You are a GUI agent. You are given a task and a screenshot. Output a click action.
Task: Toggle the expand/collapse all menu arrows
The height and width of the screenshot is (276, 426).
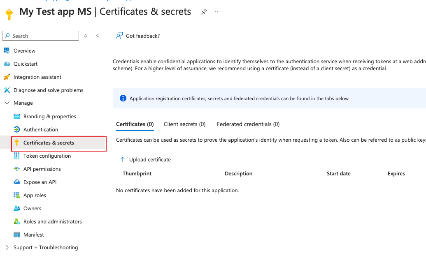(86, 36)
